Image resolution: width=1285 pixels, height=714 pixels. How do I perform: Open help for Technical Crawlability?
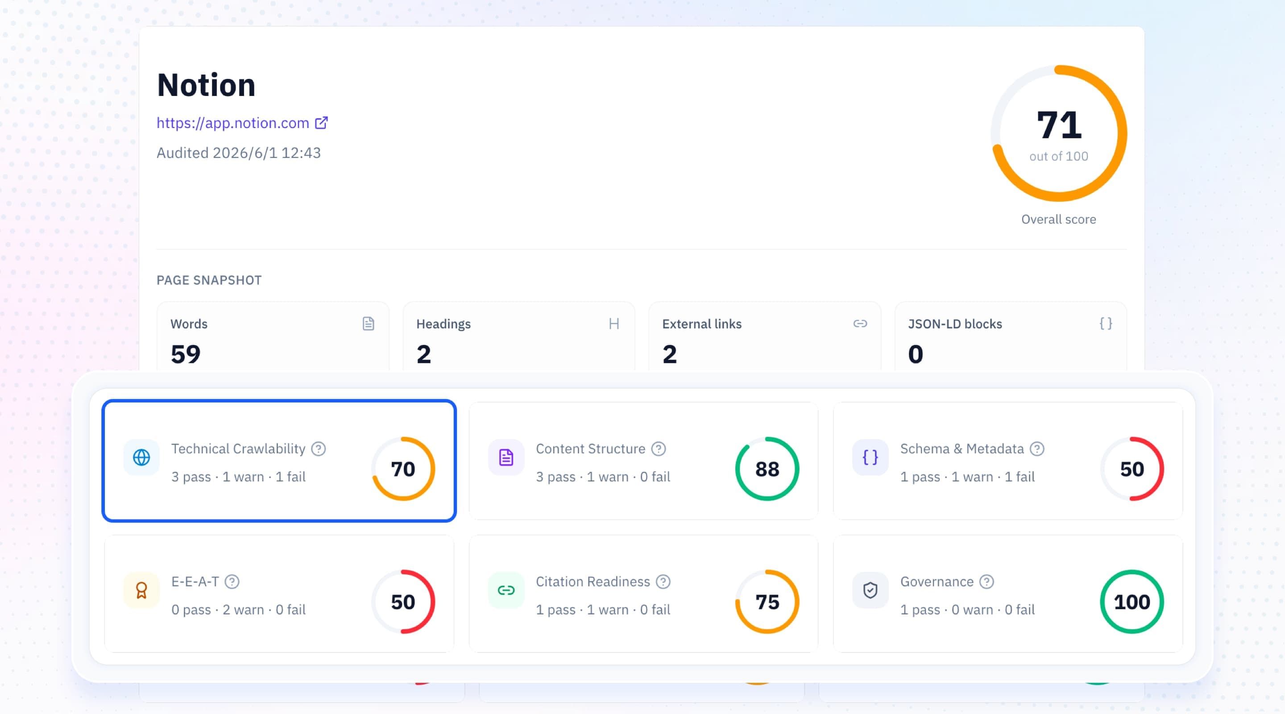click(318, 449)
